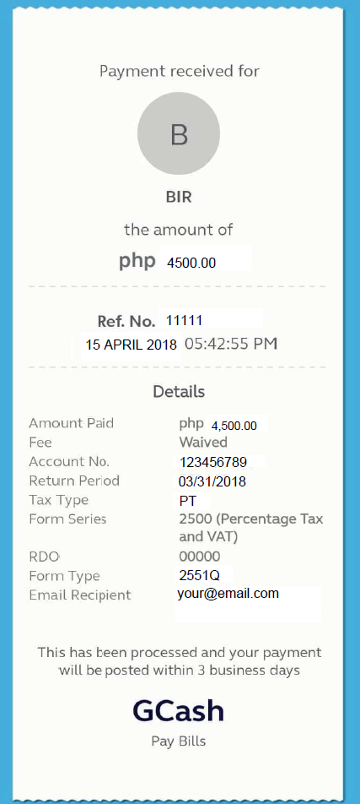Viewport: 360px width, 804px height.
Task: Click the Details section heading
Action: click(x=179, y=392)
